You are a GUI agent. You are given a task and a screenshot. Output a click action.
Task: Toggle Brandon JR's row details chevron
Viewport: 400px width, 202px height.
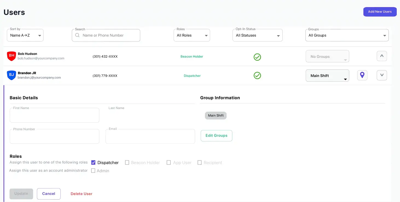pos(382,75)
